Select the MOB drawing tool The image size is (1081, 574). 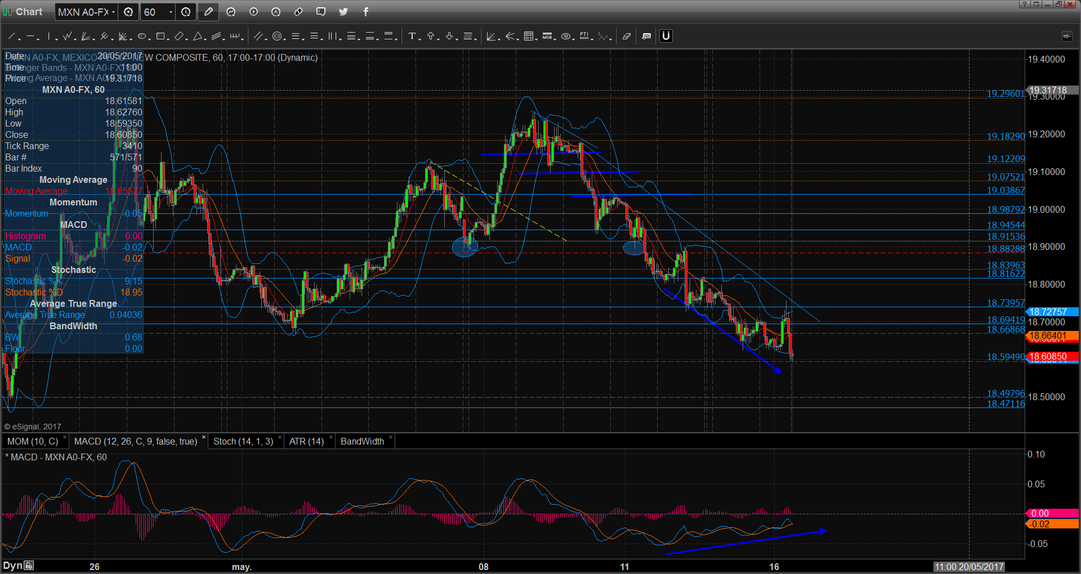pos(547,37)
